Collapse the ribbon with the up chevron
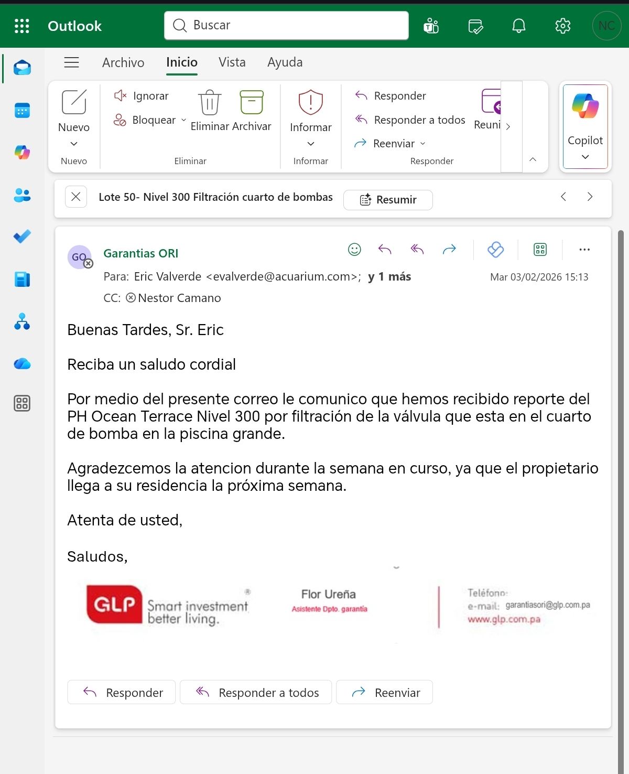 (533, 159)
